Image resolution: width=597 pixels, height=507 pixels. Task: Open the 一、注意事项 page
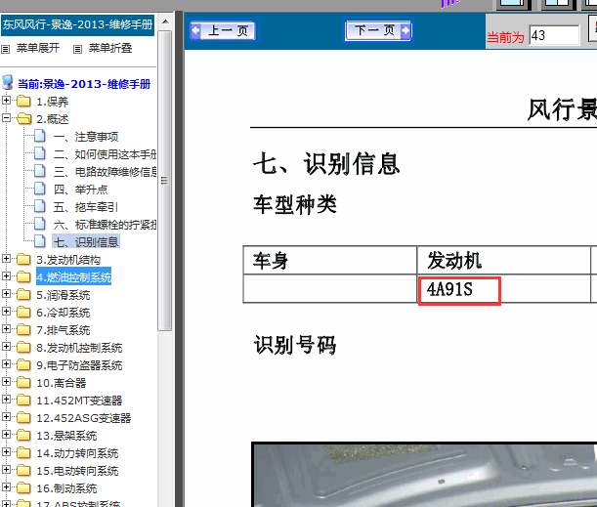86,137
